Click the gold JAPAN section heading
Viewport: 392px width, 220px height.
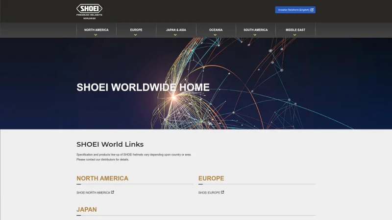[x=87, y=210]
